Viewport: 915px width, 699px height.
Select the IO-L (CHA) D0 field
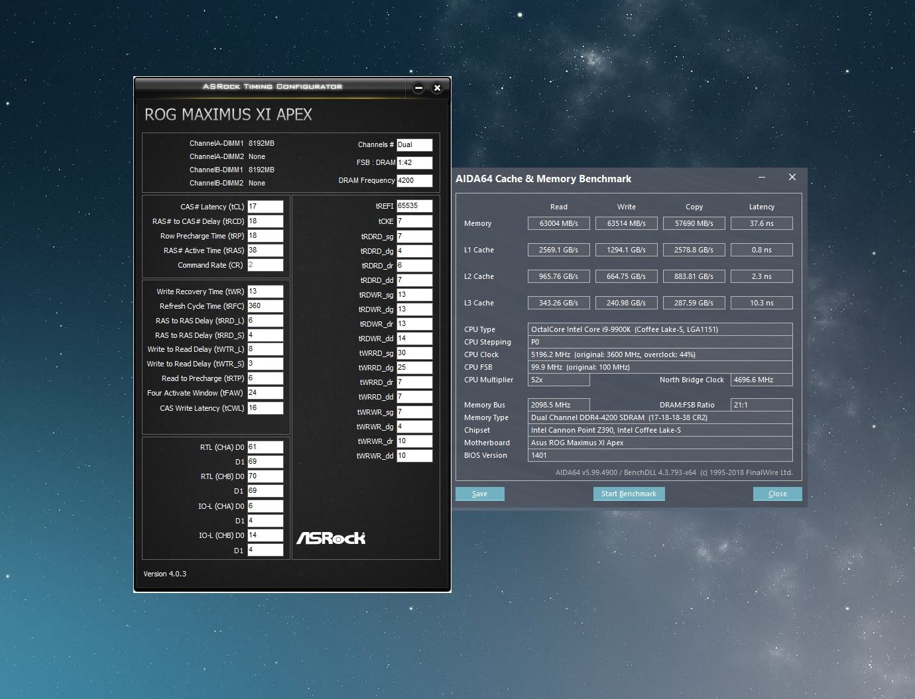(265, 506)
